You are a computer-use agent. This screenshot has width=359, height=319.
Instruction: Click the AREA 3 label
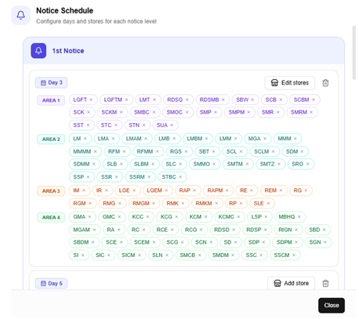tap(51, 191)
